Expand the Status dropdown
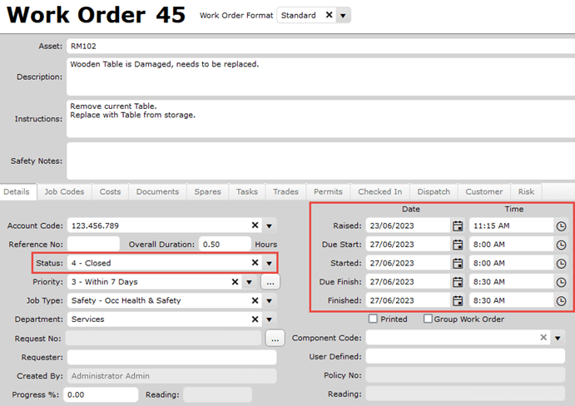This screenshot has height=406, width=575. (269, 264)
